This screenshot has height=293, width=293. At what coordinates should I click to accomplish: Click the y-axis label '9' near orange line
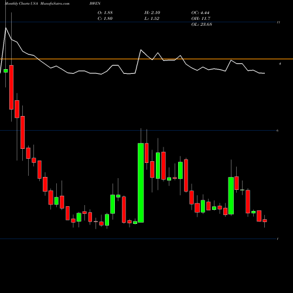pyautogui.click(x=280, y=64)
